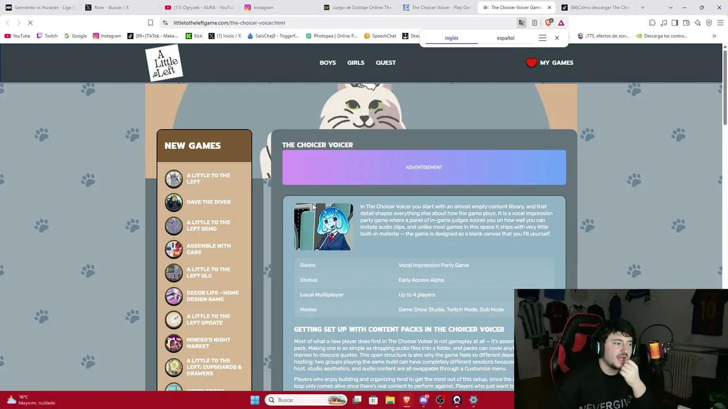
Task: Select inglés in the translate popup
Action: [452, 38]
